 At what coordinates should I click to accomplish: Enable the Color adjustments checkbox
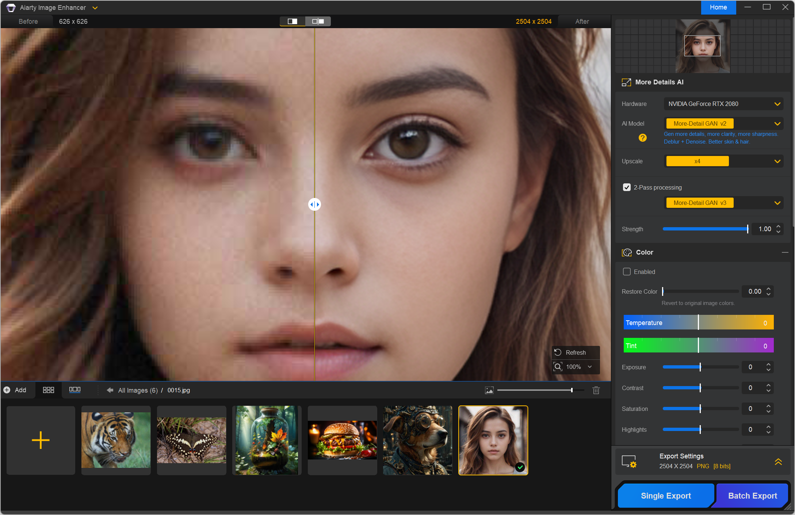[627, 272]
